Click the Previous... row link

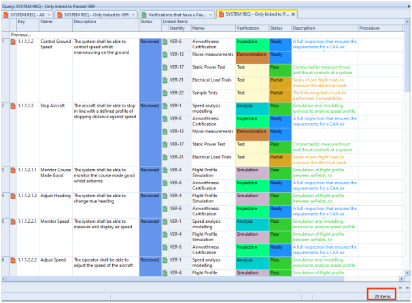[21, 35]
